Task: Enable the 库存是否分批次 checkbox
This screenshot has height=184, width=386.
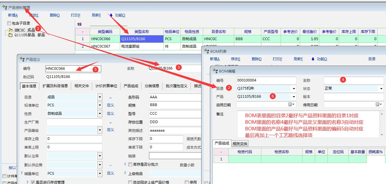Action: [x=130, y=165]
